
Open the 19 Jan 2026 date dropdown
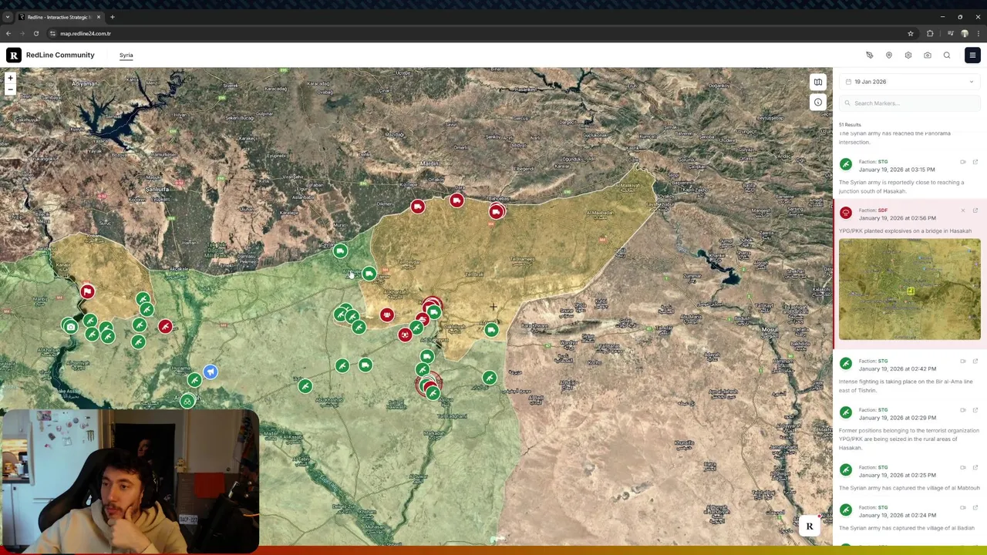tap(910, 82)
